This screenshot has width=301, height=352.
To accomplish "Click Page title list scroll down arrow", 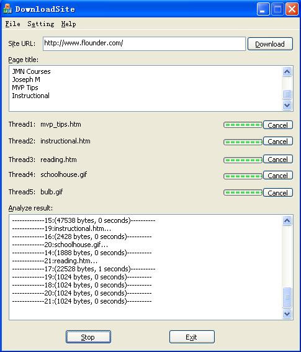I will pyautogui.click(x=287, y=105).
